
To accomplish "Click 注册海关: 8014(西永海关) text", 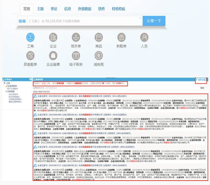I will pos(115,96).
